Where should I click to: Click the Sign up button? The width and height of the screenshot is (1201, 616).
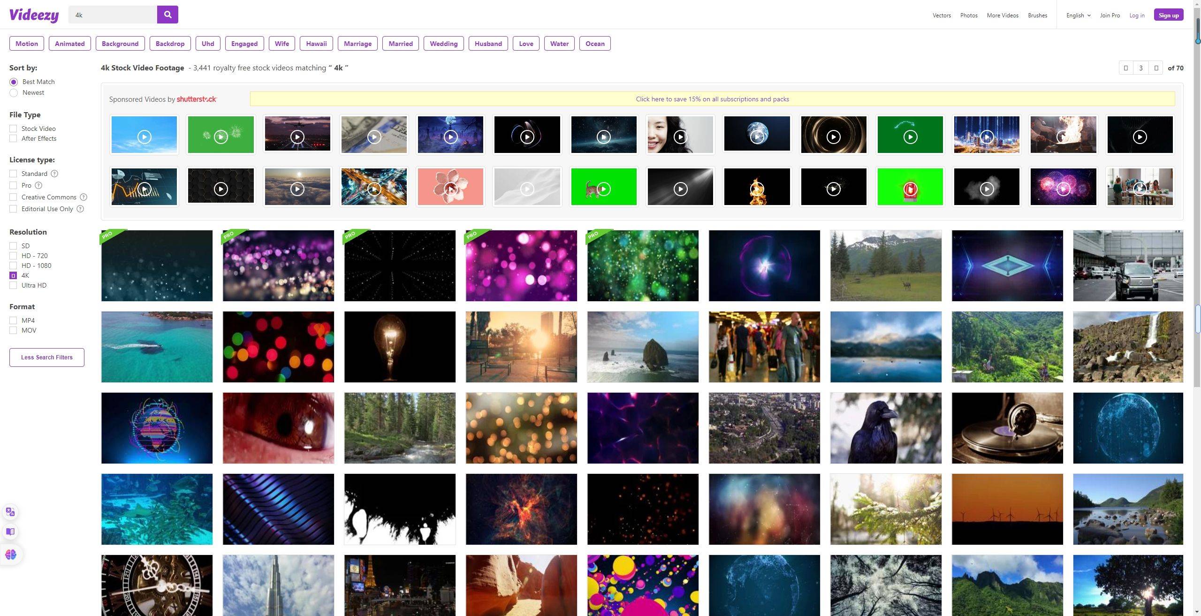click(x=1171, y=14)
